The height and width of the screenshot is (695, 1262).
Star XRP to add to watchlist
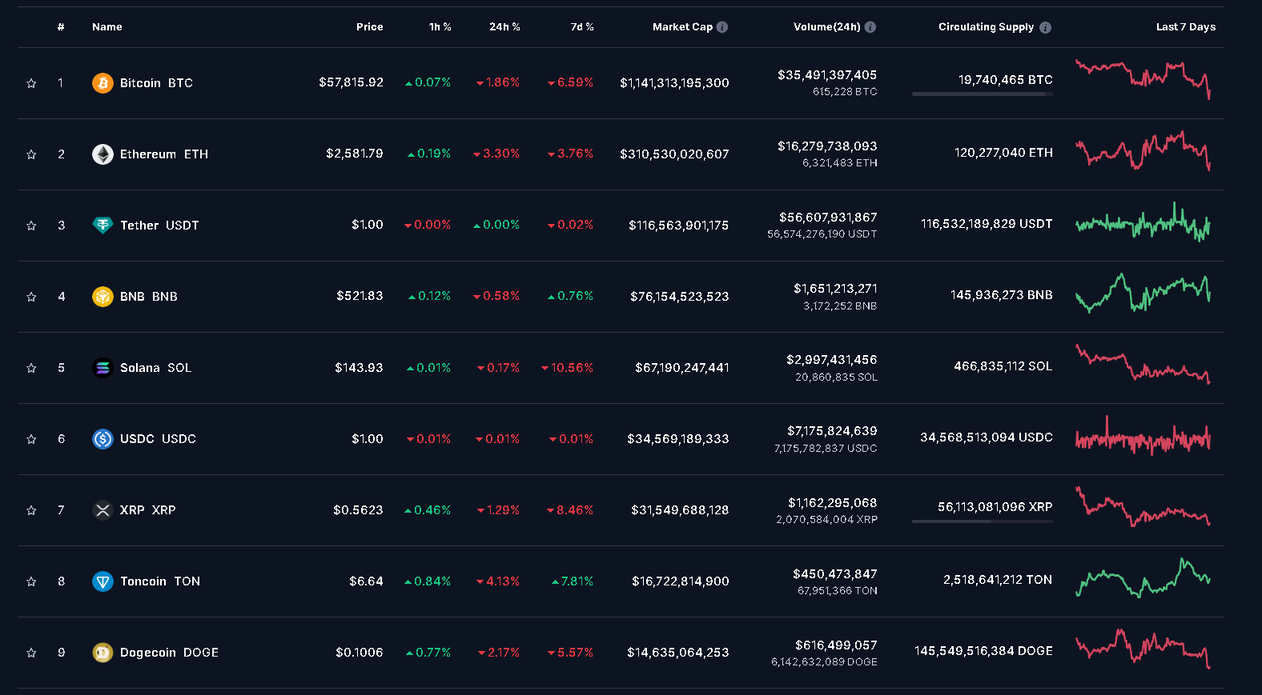click(x=31, y=510)
